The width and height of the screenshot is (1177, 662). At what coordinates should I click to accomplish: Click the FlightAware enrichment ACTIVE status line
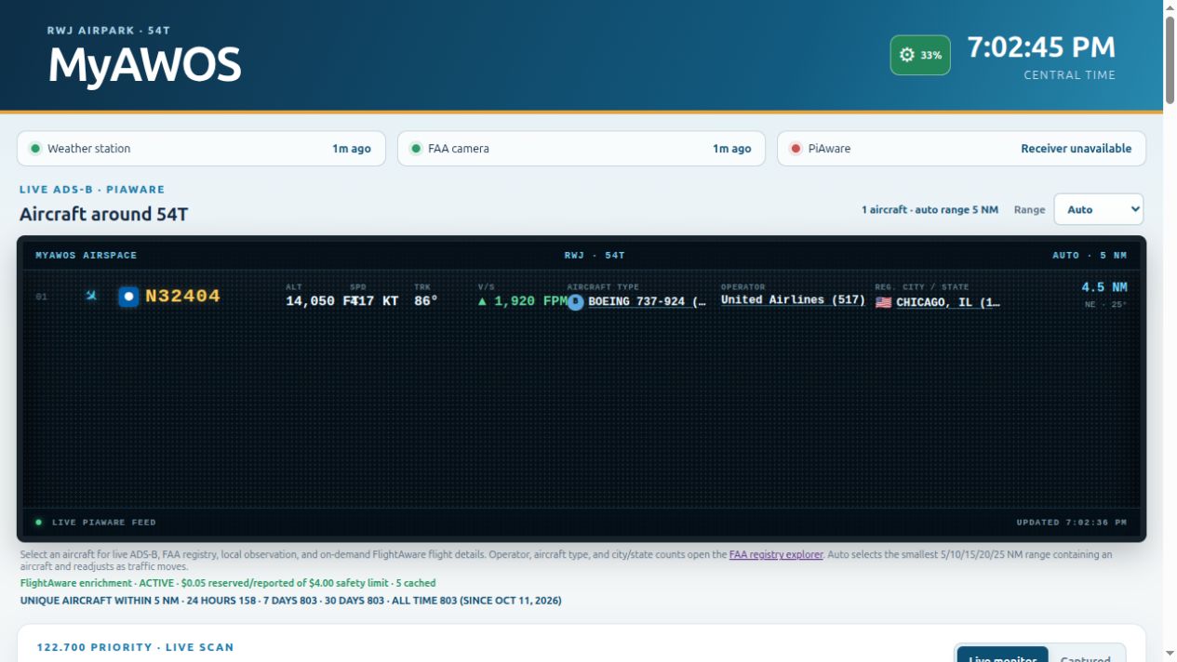coord(228,584)
